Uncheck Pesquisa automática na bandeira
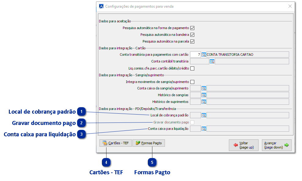 point(192,35)
